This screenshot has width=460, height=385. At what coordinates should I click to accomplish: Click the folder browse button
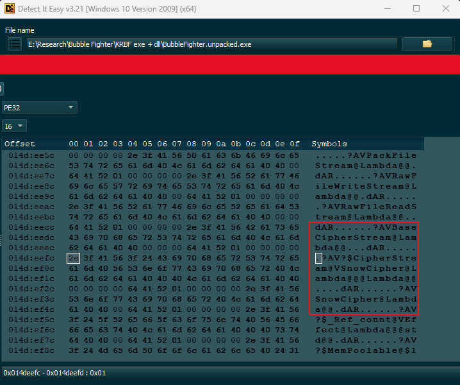[427, 44]
